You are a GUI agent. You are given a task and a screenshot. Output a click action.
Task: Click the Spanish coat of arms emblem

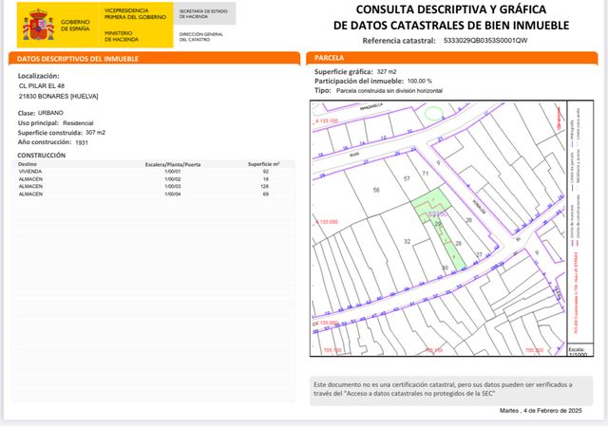[x=38, y=26]
